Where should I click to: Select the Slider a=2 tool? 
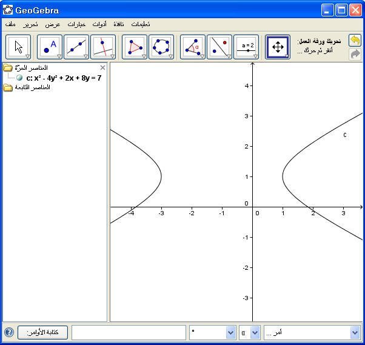[246, 47]
